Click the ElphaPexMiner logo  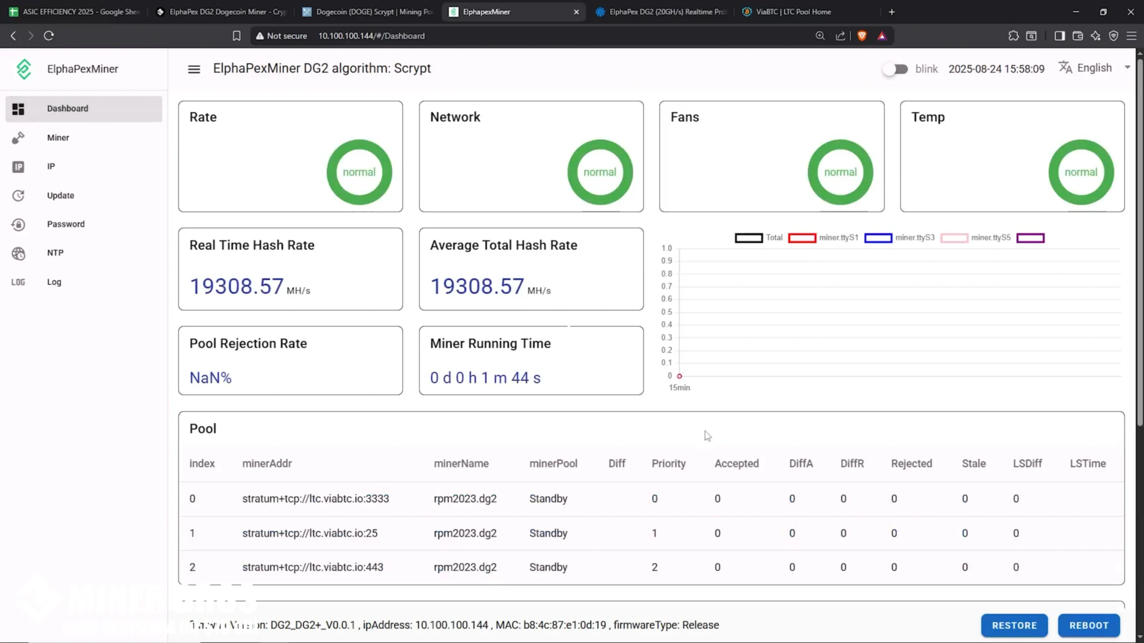24,68
